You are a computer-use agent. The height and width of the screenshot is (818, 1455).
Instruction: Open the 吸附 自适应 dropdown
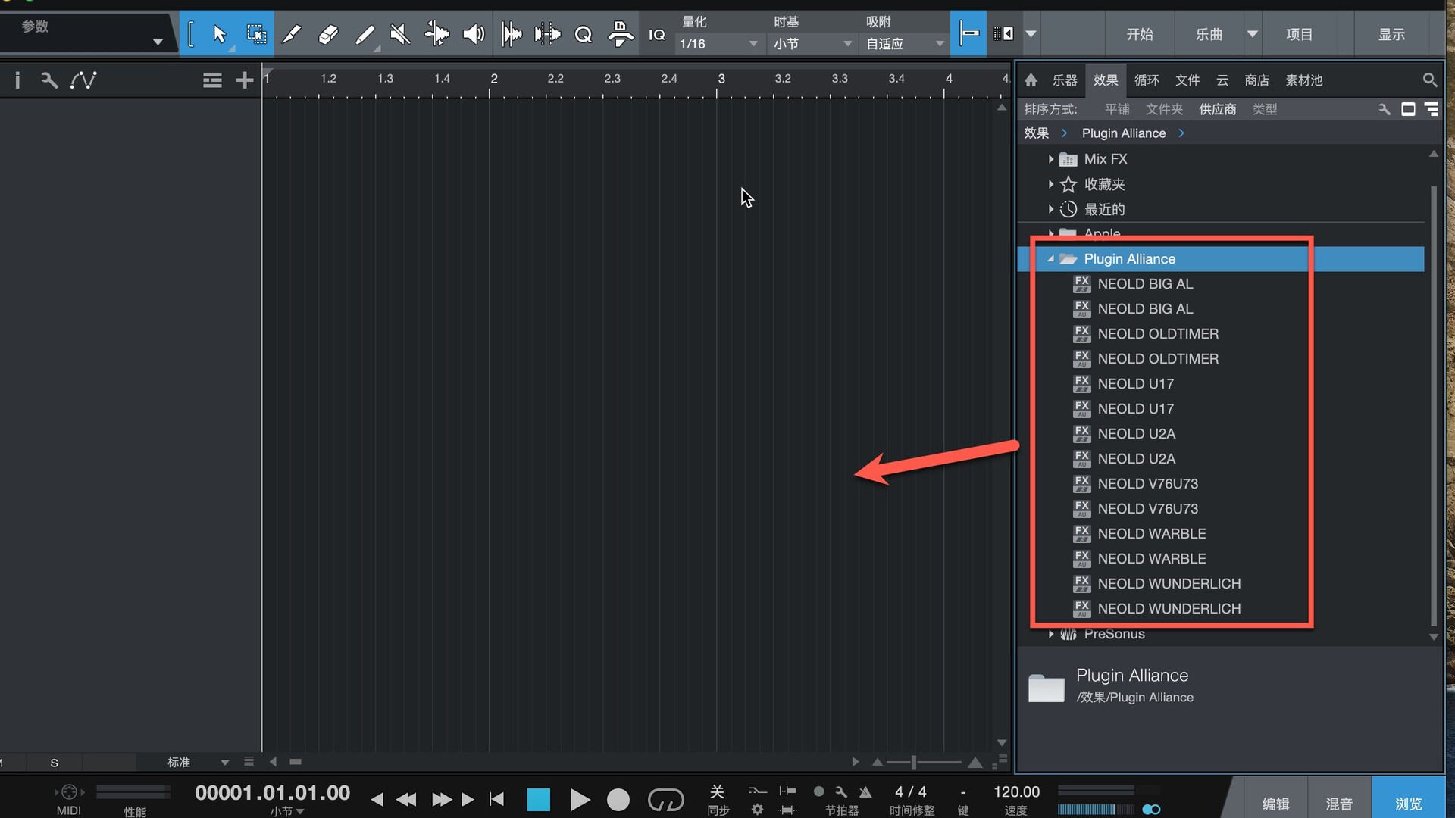pyautogui.click(x=905, y=44)
